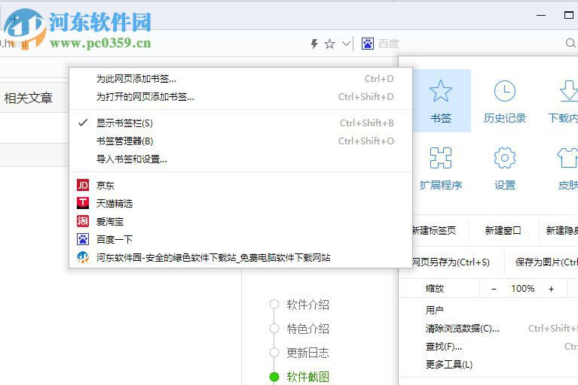Screen dimensions: 578x385
Task: Click 网页另存为(Ctrl+S)
Action: pyautogui.click(x=451, y=262)
